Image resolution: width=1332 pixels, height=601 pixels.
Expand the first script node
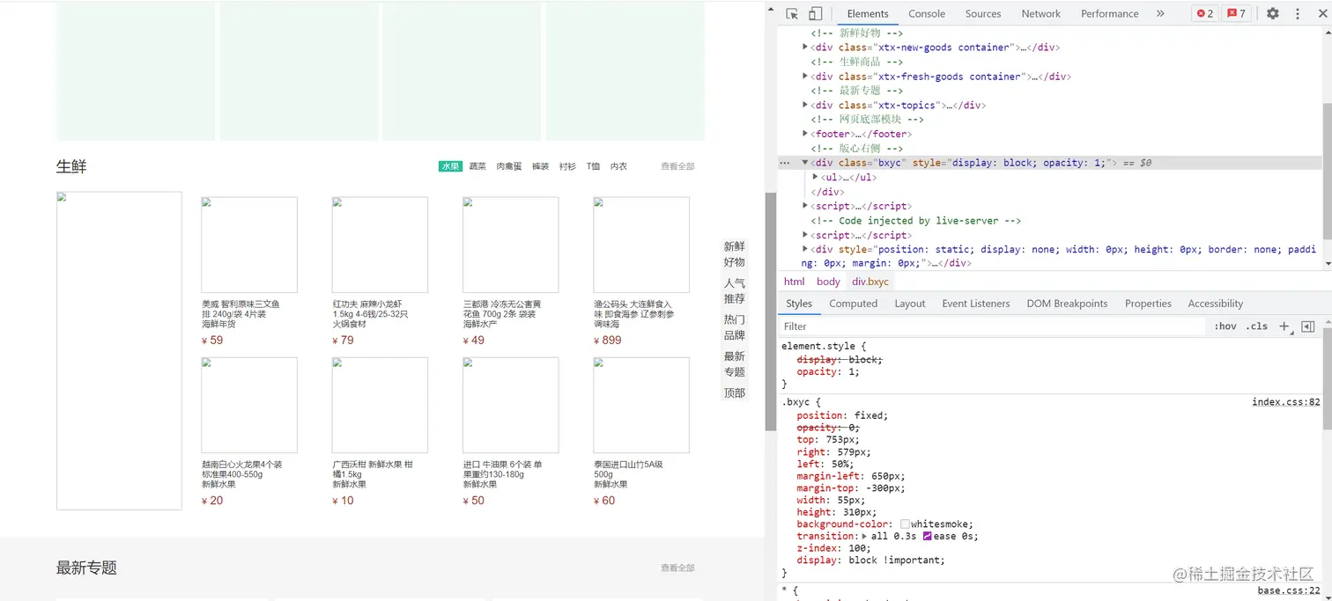(805, 206)
